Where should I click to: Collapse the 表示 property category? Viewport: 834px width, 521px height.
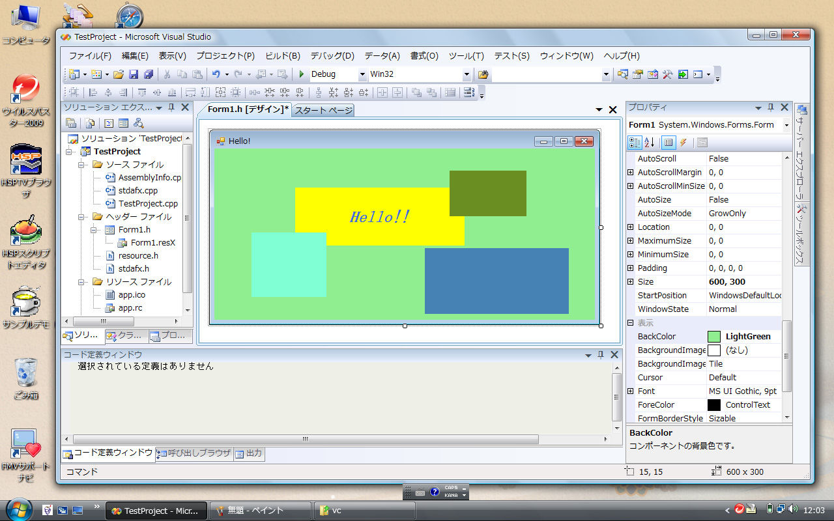point(630,323)
